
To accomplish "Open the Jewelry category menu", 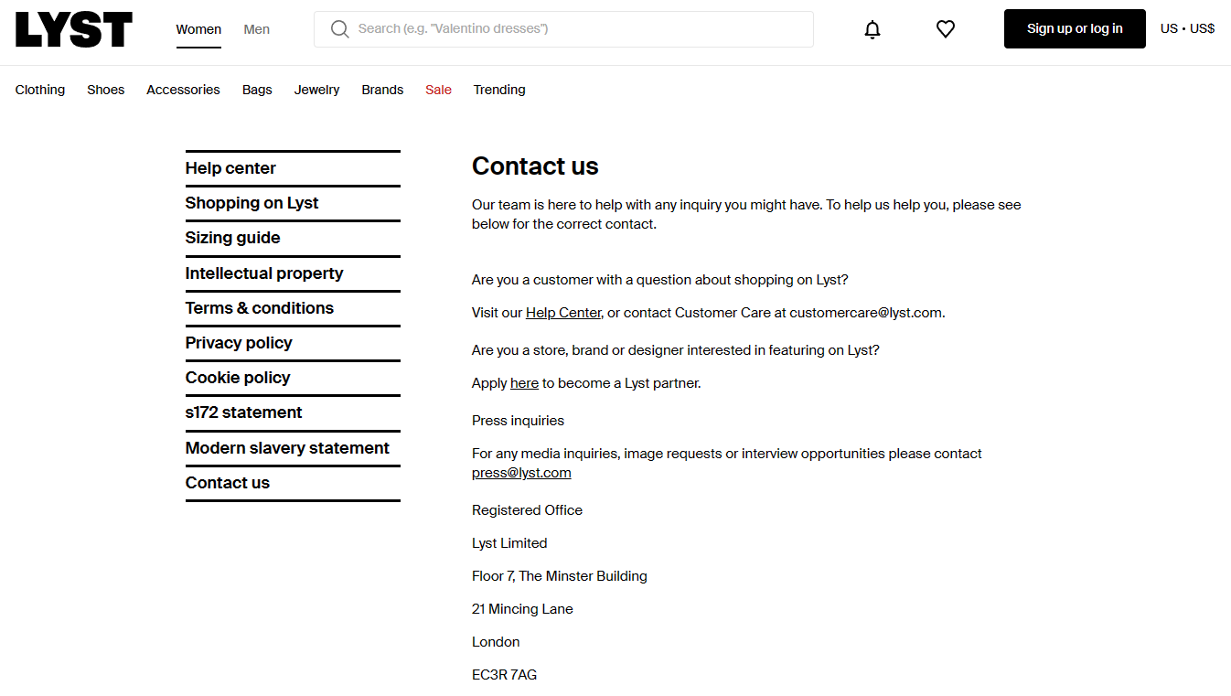I will point(316,90).
